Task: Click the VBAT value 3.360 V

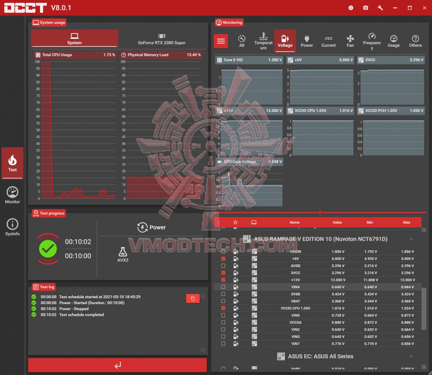Action: (338, 301)
